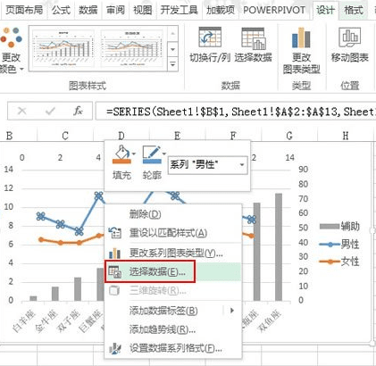Viewport: 376px width, 366px height.
Task: Switch to the 视图 ribbon tab
Action: 143,10
